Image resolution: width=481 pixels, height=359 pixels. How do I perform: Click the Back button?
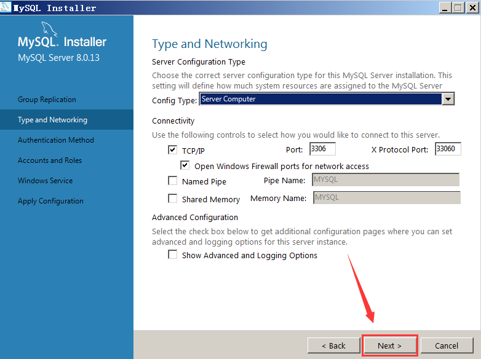[333, 345]
